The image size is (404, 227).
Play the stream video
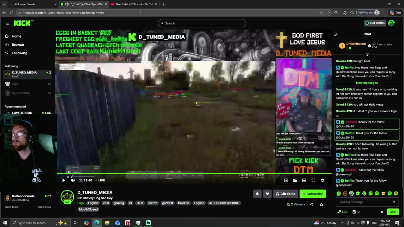pyautogui.click(x=63, y=180)
